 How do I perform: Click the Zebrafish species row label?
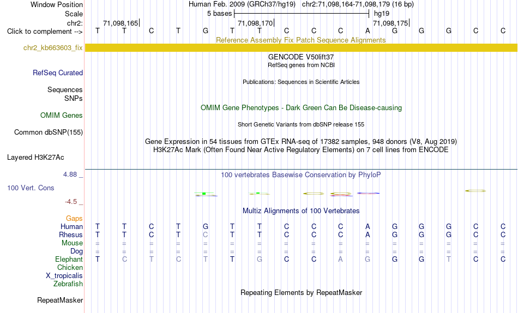[x=68, y=284]
